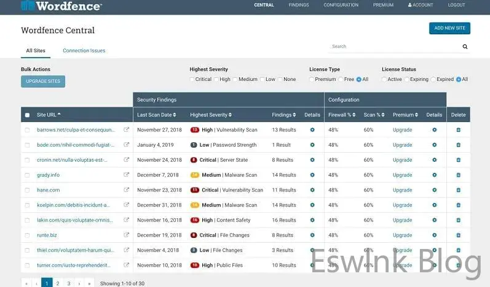Select the Critical severity radio filter

pyautogui.click(x=192, y=79)
